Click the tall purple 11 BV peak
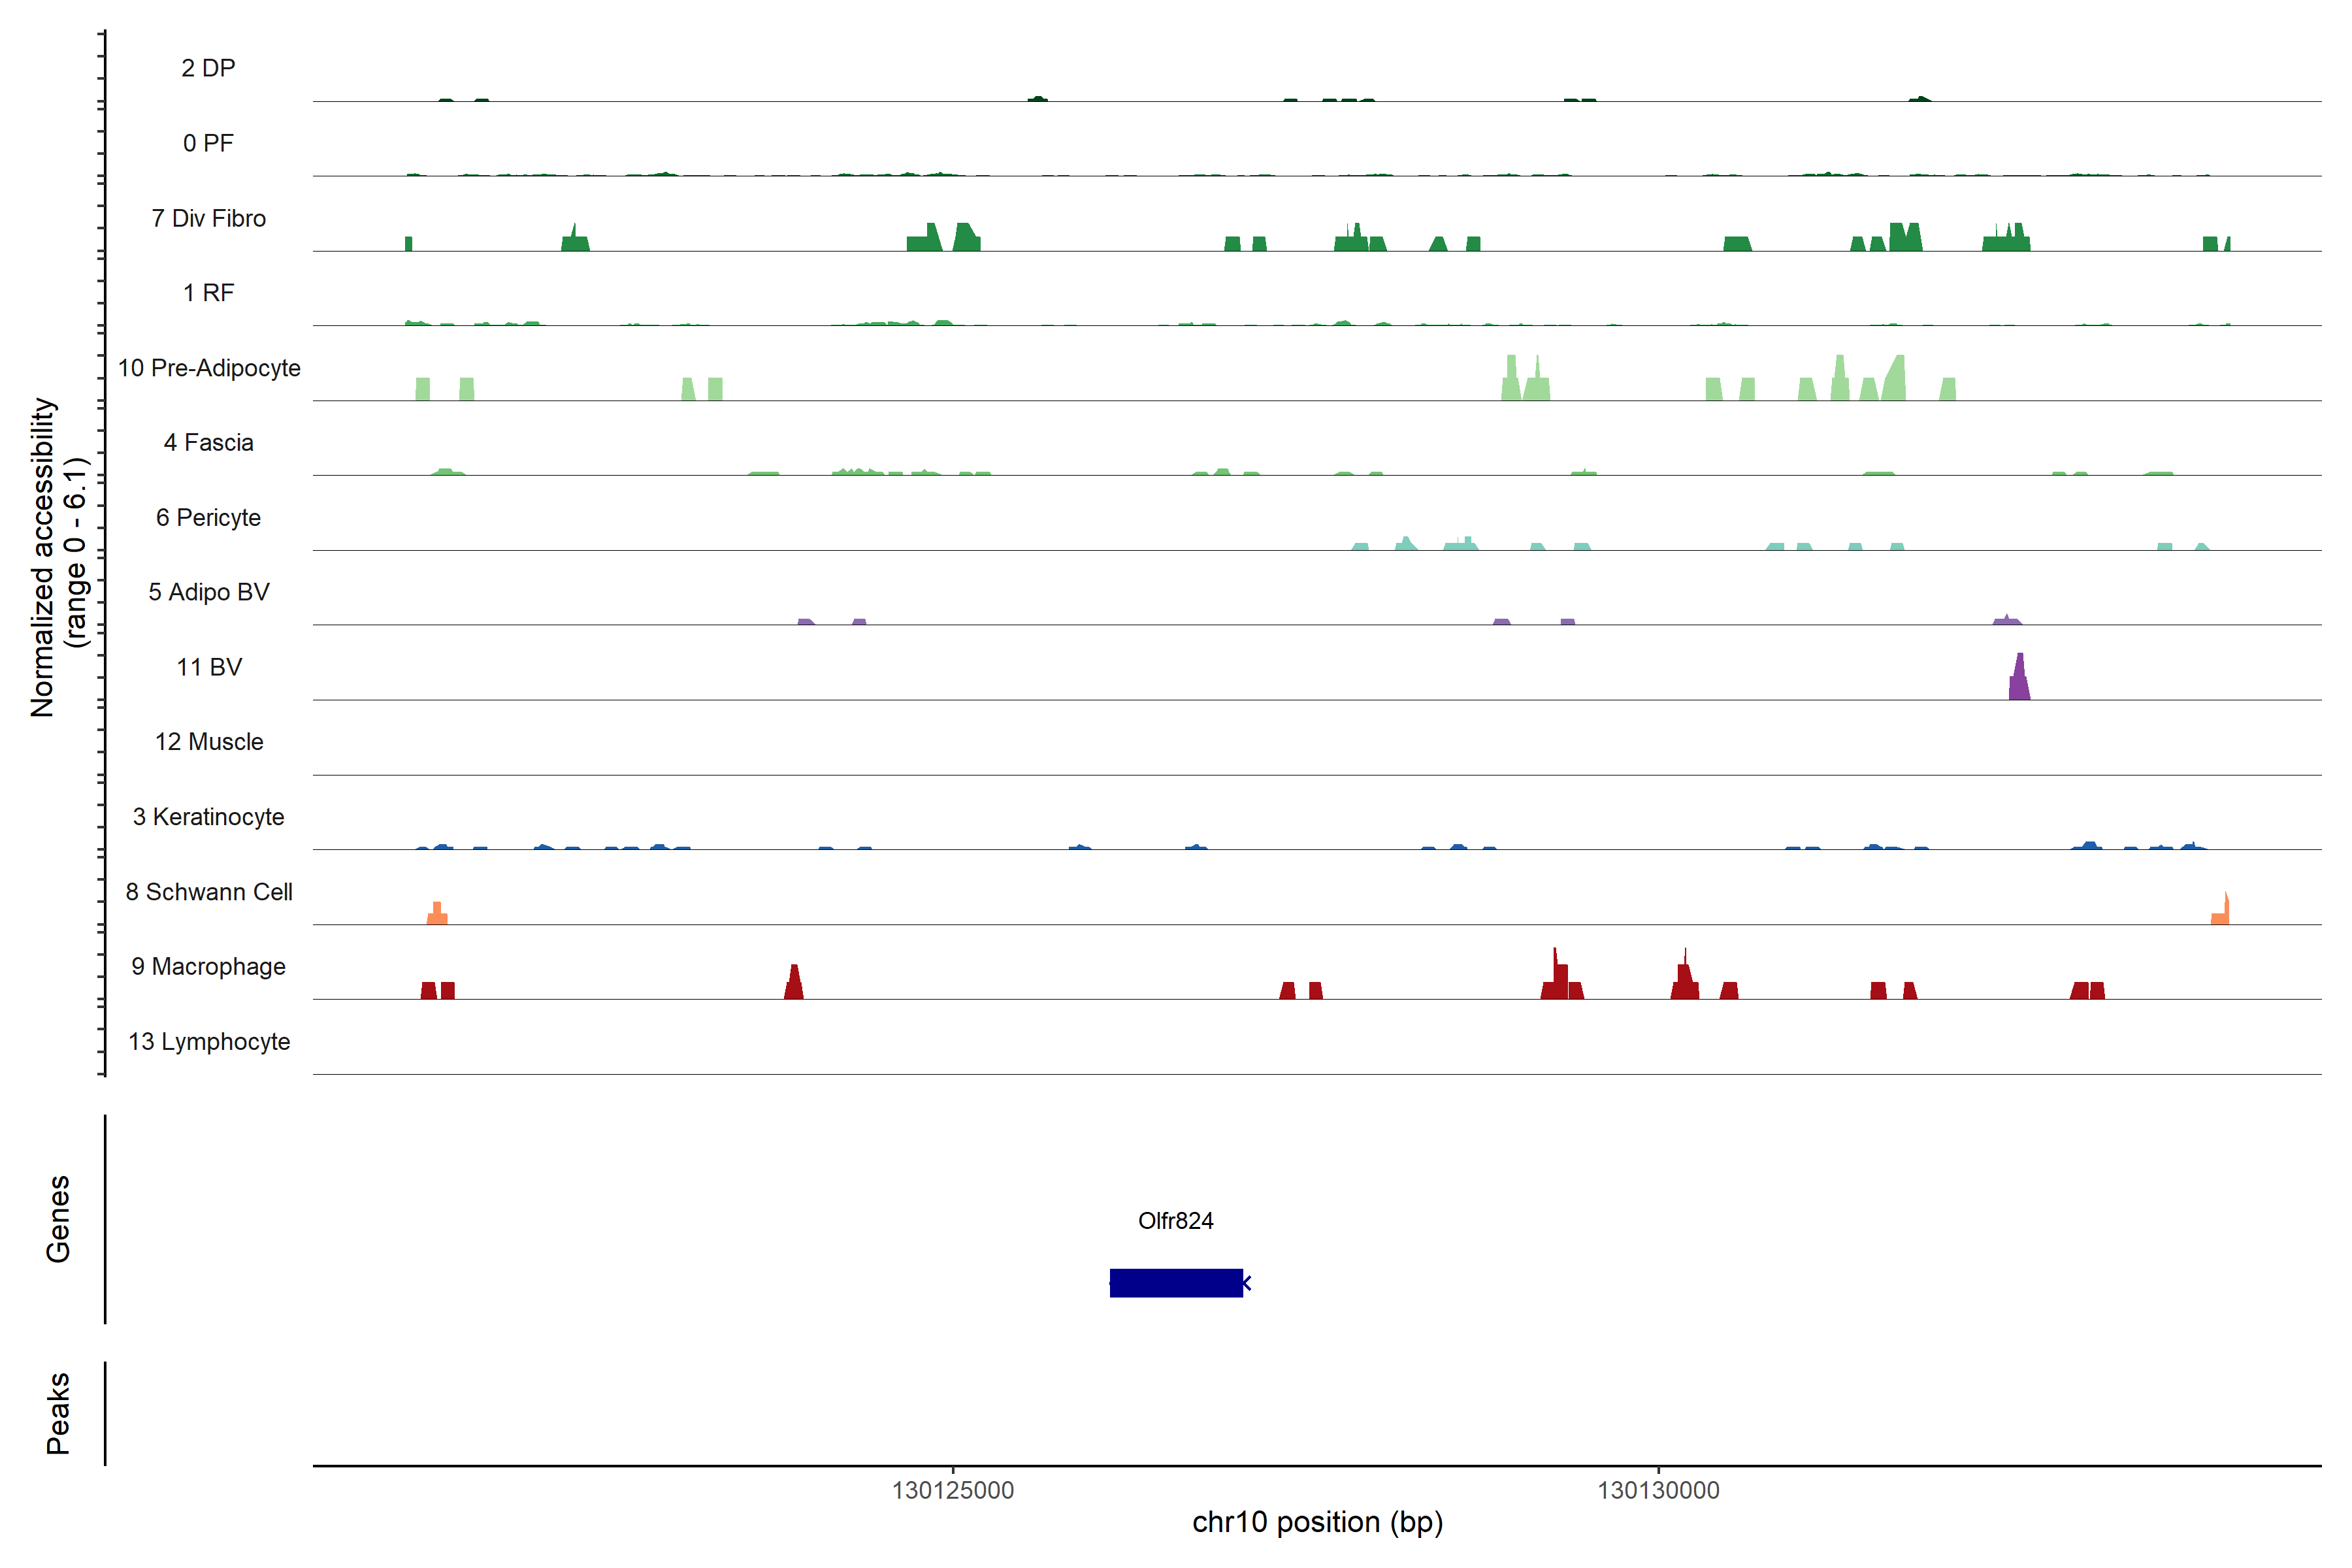This screenshot has width=2352, height=1568. point(2019,682)
